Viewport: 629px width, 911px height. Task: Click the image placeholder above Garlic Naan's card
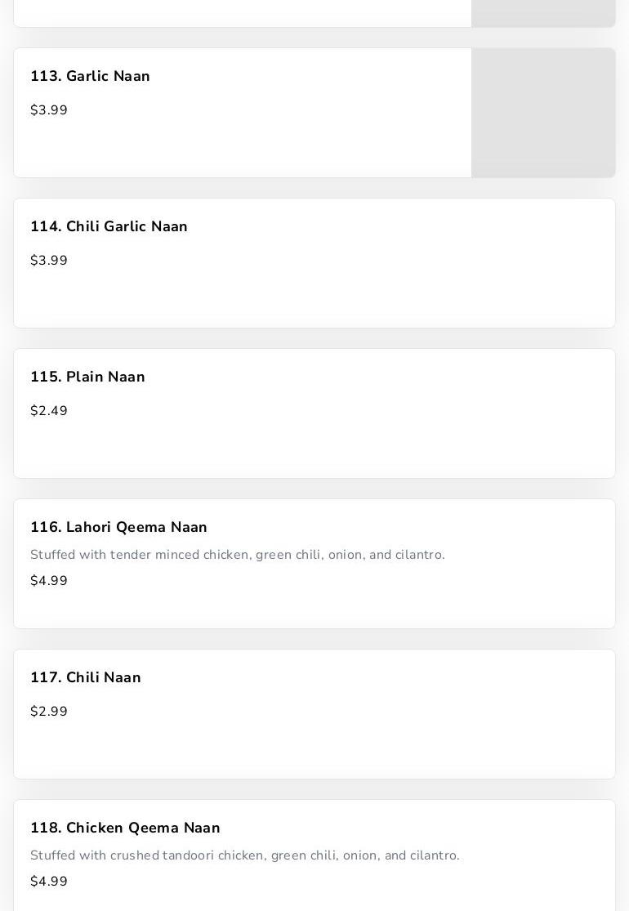pos(542,12)
